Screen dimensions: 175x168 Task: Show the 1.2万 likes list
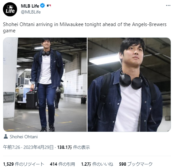click(x=97, y=164)
